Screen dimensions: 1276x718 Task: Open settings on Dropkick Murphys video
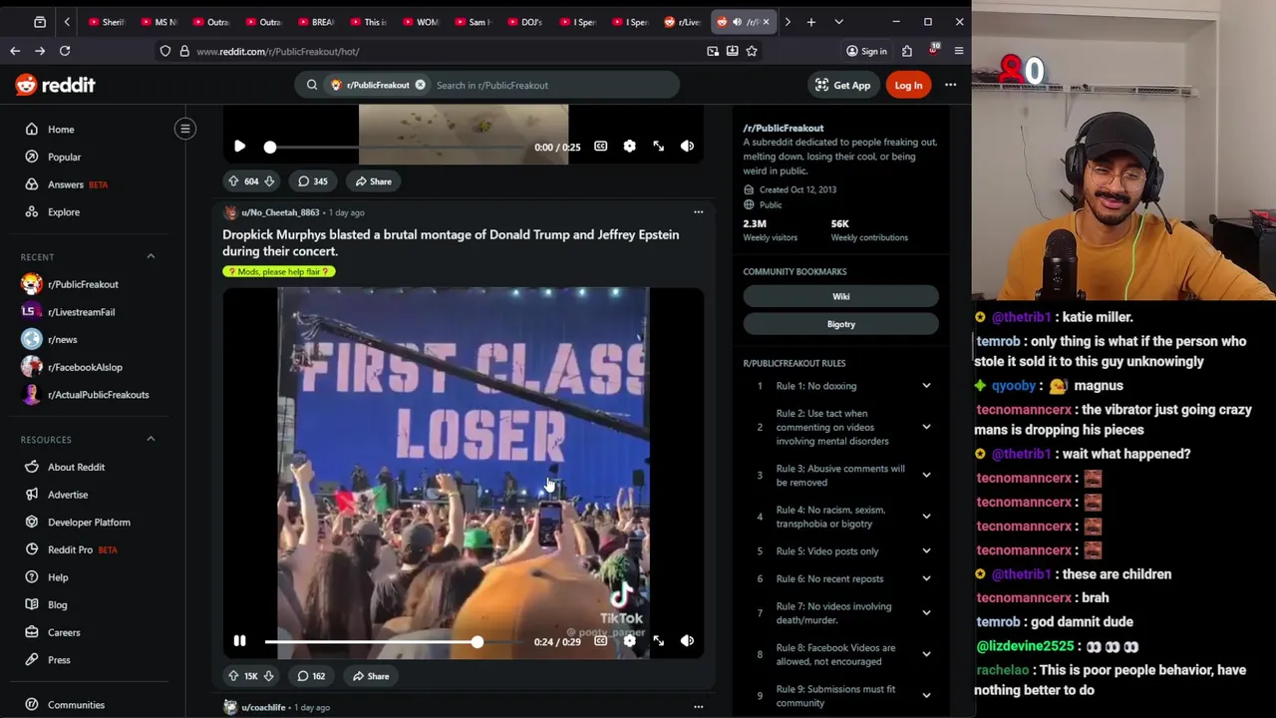pyautogui.click(x=629, y=641)
